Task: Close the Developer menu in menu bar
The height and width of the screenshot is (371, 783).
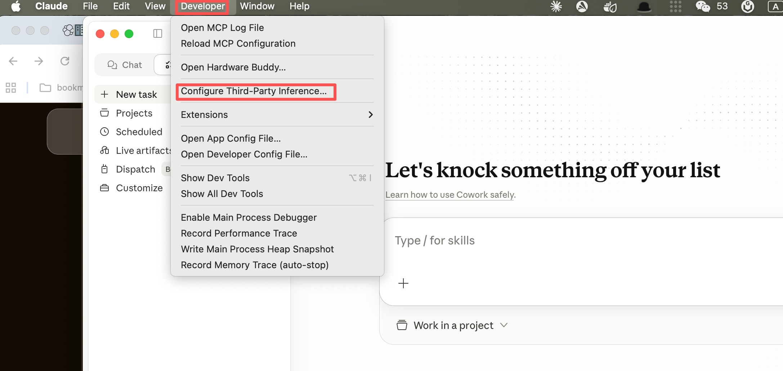Action: (203, 6)
